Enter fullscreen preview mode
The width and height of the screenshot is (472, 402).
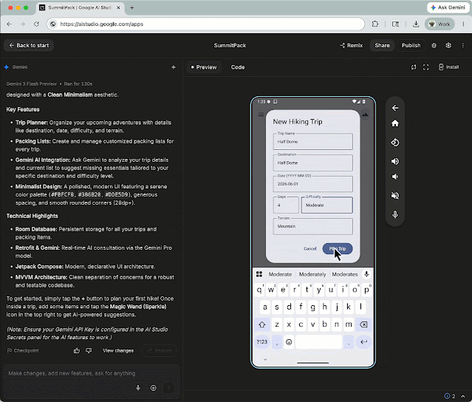coord(425,67)
